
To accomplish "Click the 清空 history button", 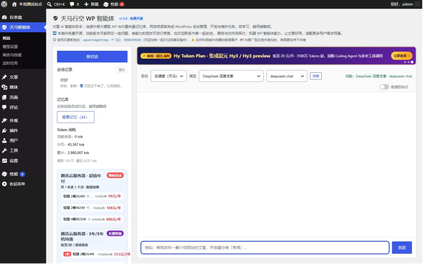I will click(122, 70).
